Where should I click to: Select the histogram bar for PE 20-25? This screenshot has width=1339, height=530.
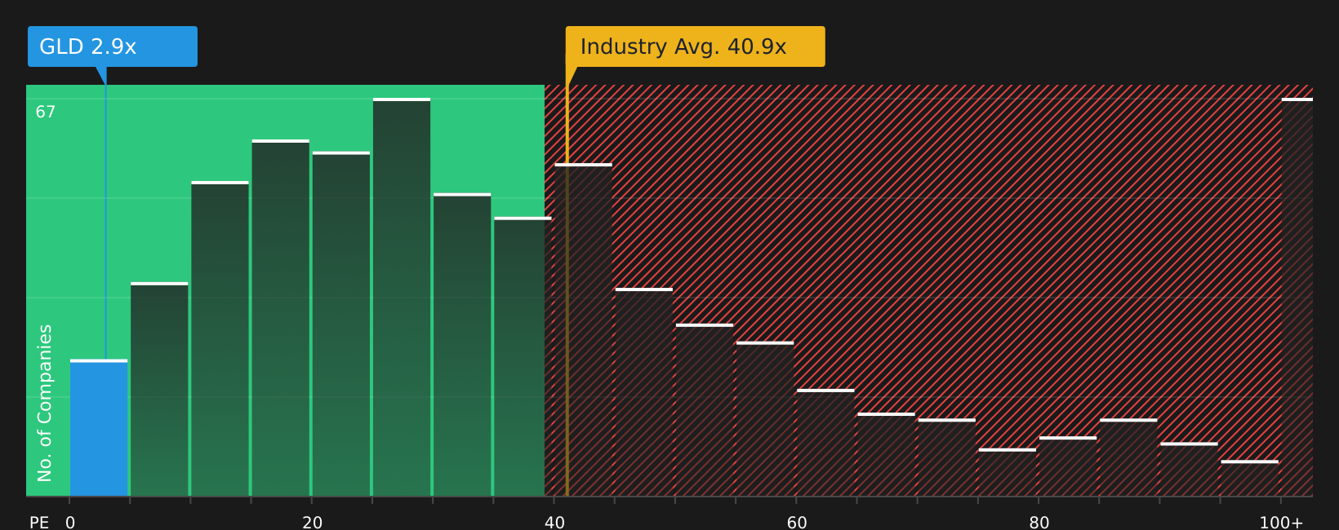[x=341, y=324]
